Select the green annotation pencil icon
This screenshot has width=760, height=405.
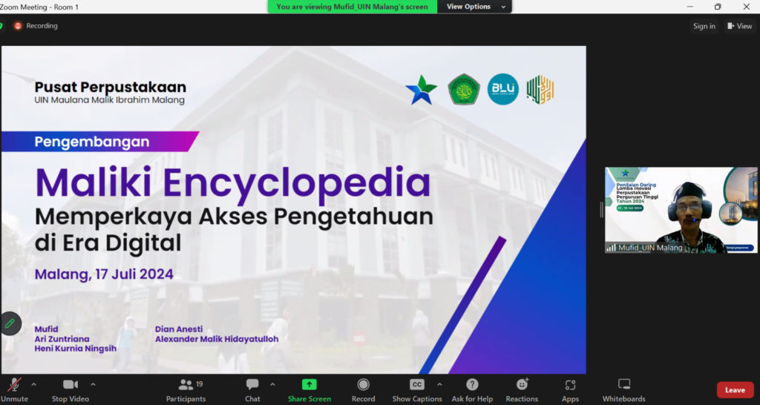[10, 323]
